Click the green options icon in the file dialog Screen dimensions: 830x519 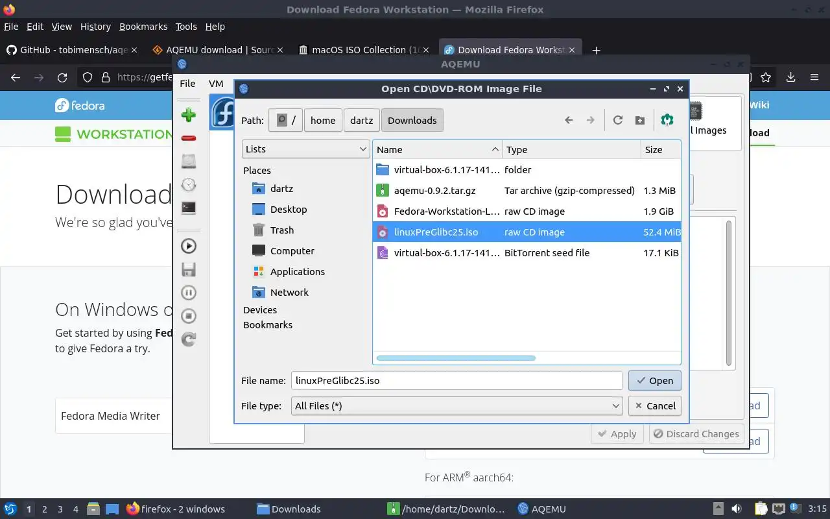[667, 120]
